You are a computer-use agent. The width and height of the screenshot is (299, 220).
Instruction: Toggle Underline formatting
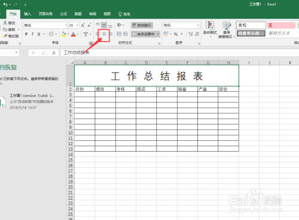point(39,34)
